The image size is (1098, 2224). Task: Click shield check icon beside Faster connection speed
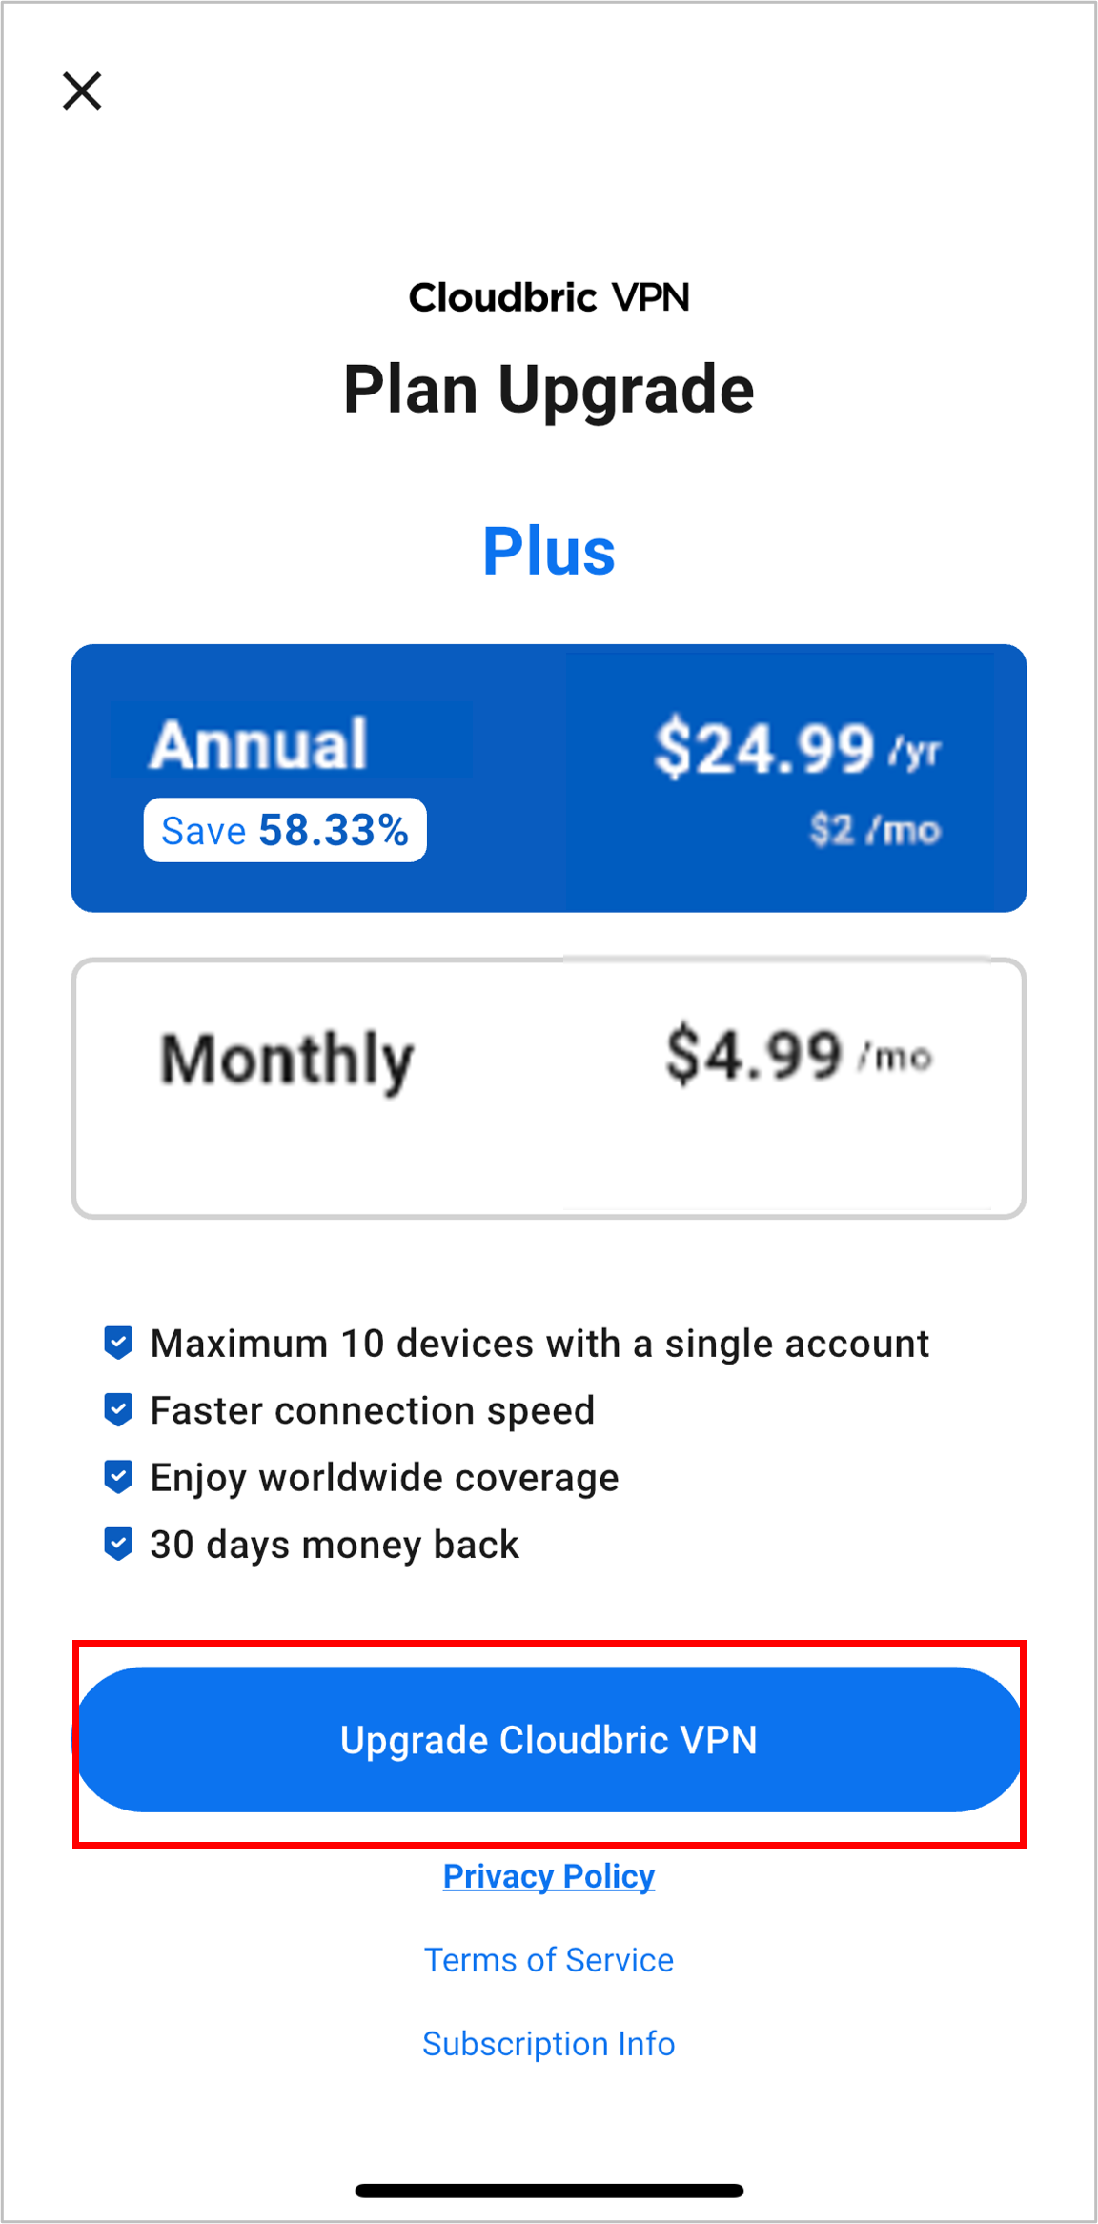118,1409
